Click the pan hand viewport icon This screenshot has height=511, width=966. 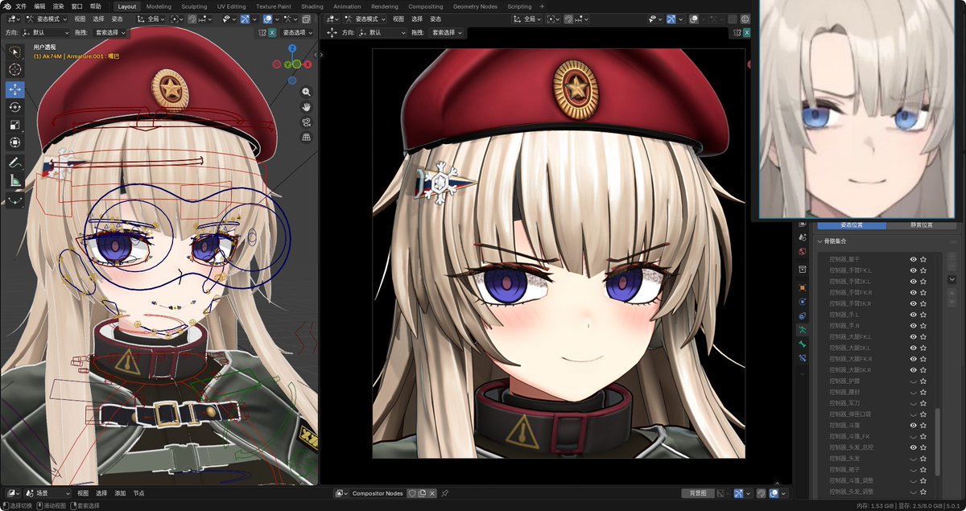point(307,107)
